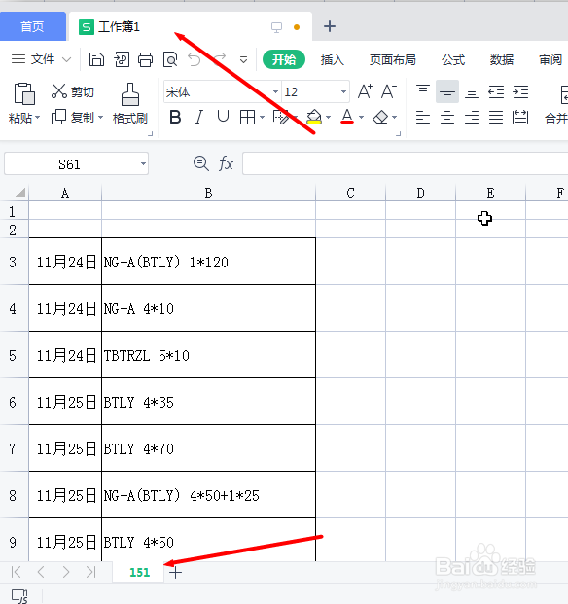Open the font size 12 dropdown
Screen dimensions: 568x604
pyautogui.click(x=343, y=91)
